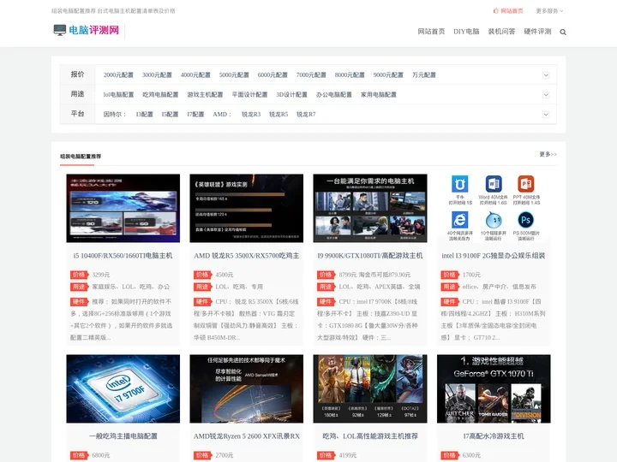Open the GeForce GTX 1070 Ti thumbnail

494,389
